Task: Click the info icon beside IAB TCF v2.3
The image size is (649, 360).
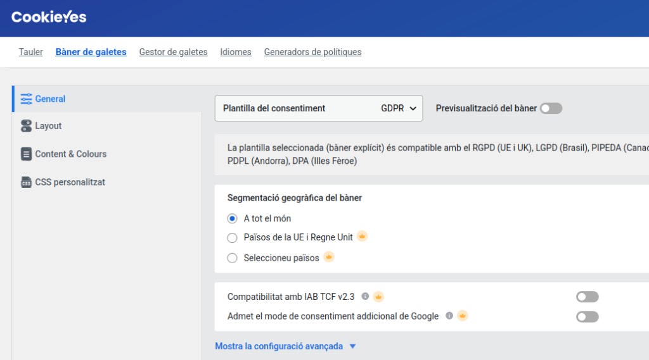Action: coord(365,296)
